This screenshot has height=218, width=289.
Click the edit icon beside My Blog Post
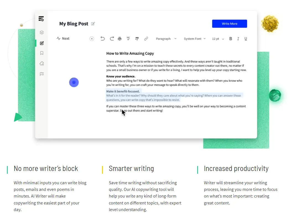click(x=93, y=24)
